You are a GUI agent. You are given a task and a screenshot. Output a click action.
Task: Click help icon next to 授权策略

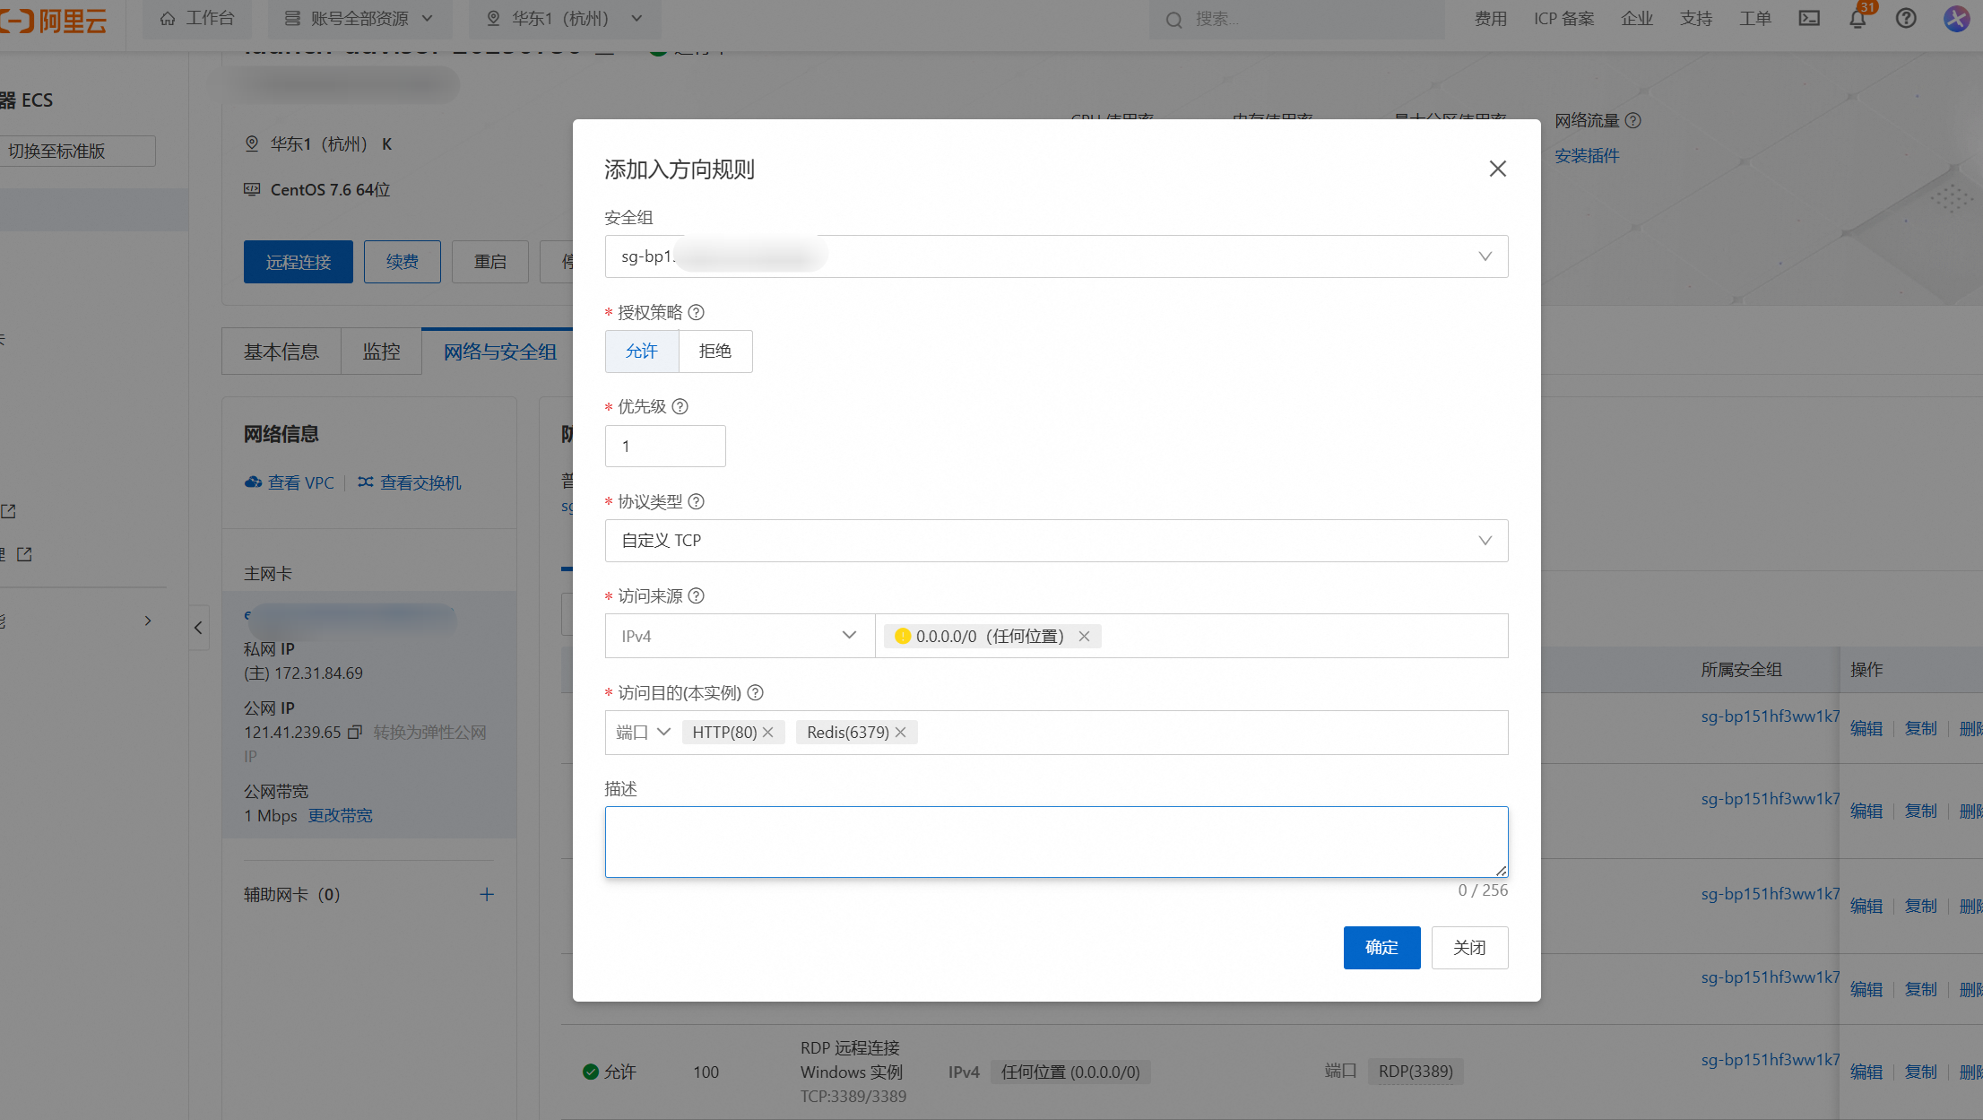tap(696, 312)
